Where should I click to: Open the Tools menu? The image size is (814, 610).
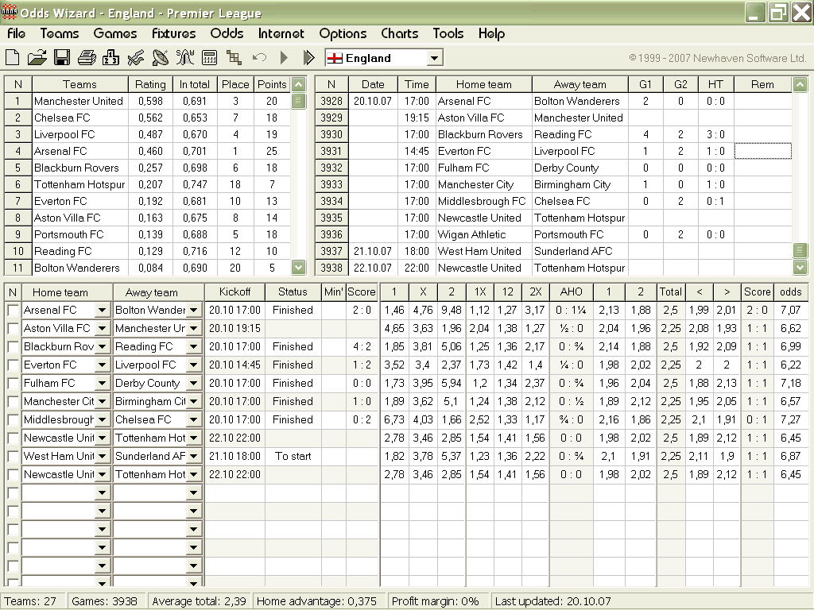point(448,33)
